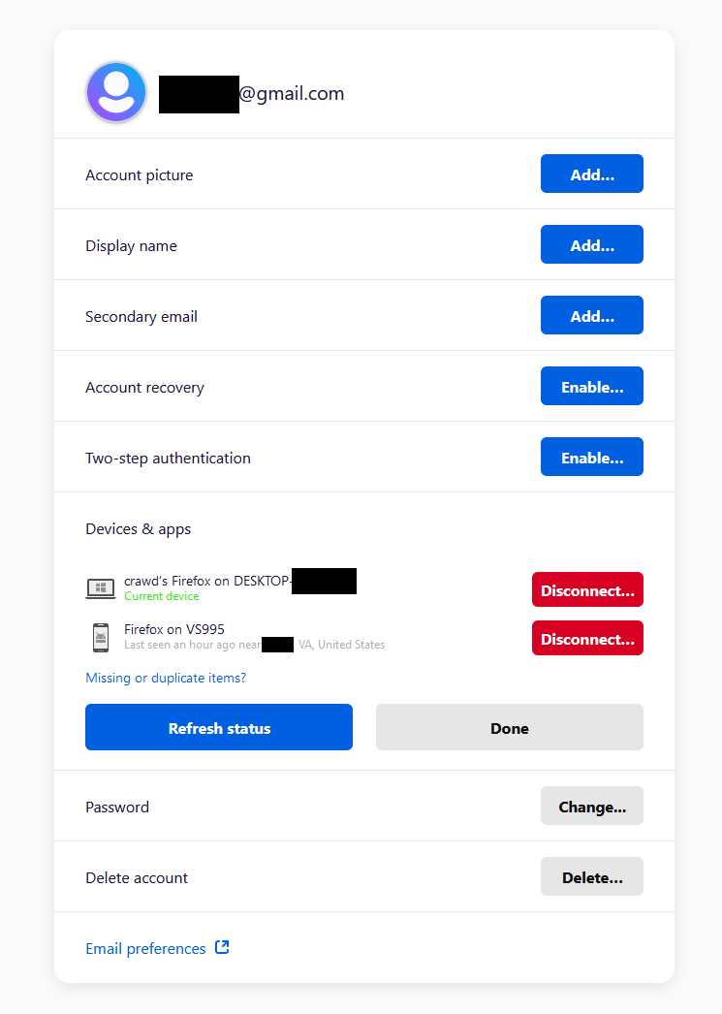This screenshot has width=722, height=1014.
Task: Click Delete... to delete account
Action: point(591,877)
